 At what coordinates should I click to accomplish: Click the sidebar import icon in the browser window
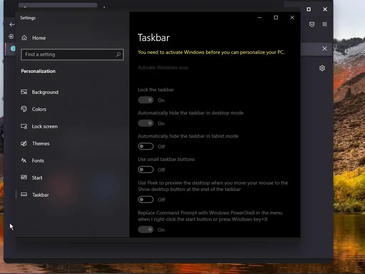[x=11, y=36]
